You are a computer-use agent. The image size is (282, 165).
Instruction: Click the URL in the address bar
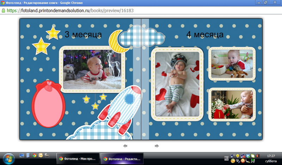click(70, 11)
